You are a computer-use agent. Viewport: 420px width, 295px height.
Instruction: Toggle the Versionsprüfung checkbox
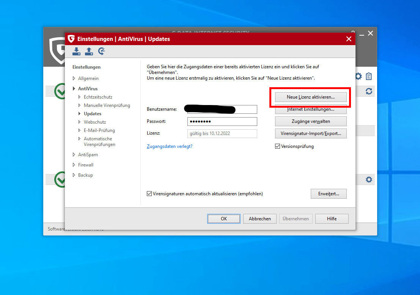coord(277,146)
